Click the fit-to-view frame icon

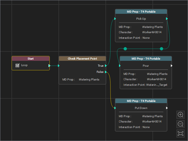[180, 133]
